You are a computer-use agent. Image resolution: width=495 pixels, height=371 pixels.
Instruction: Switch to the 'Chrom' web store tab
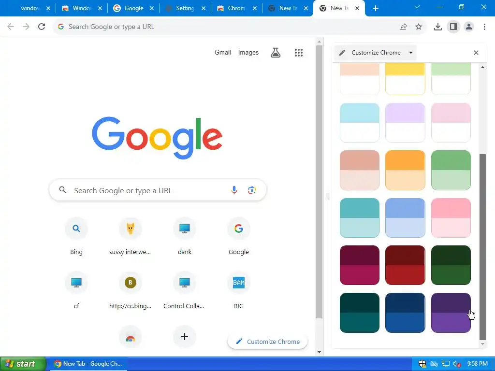[236, 8]
